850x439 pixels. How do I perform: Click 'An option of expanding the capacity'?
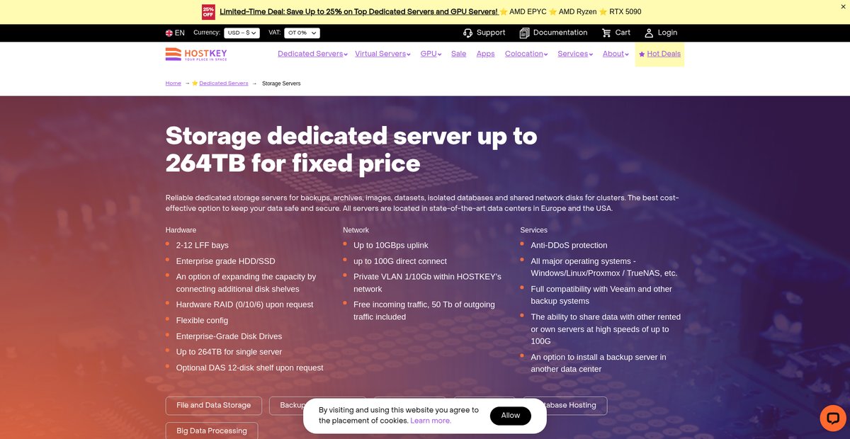[x=246, y=283]
